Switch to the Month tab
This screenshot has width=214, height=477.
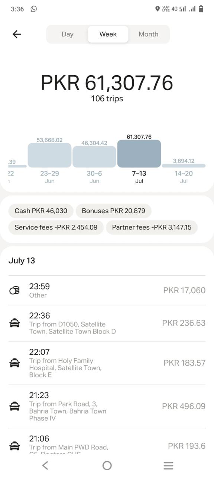[149, 34]
